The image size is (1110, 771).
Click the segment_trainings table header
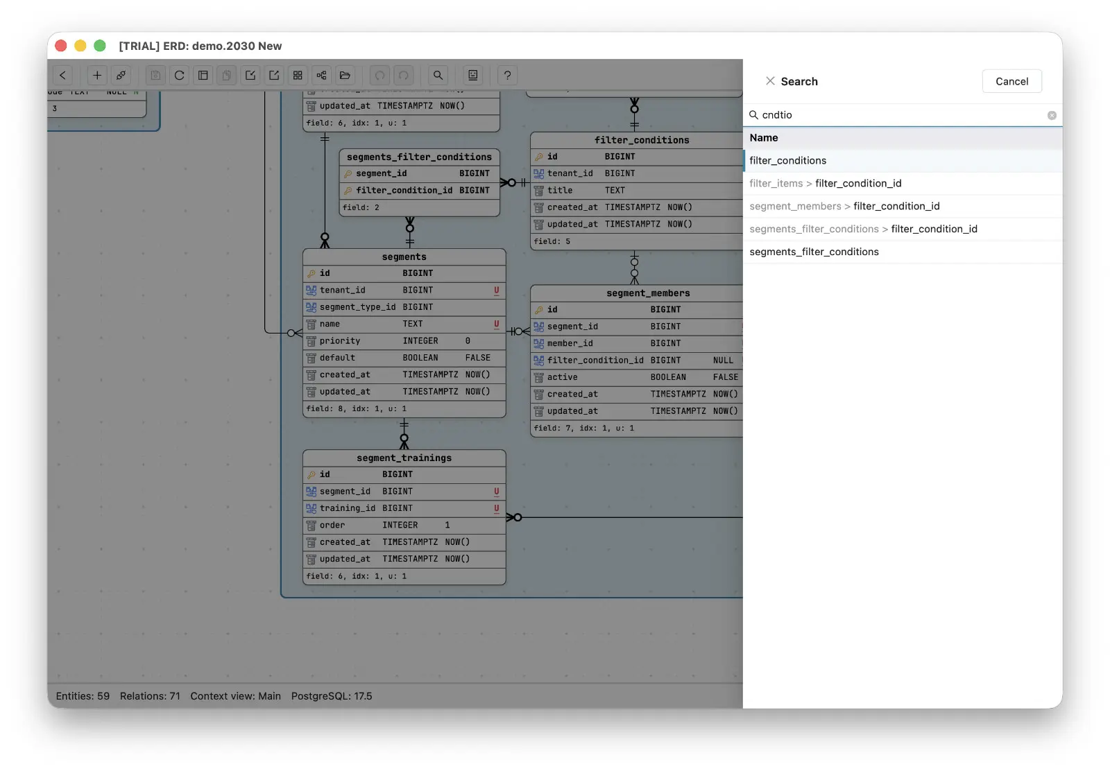tap(404, 458)
